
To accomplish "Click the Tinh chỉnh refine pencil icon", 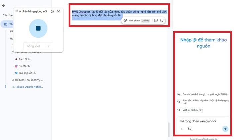I will (x=126, y=21).
